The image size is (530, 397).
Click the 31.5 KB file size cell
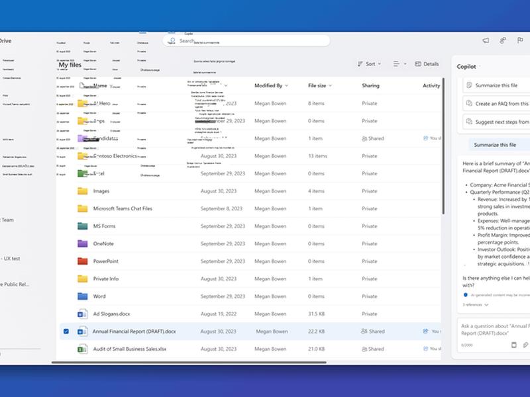[x=317, y=314]
